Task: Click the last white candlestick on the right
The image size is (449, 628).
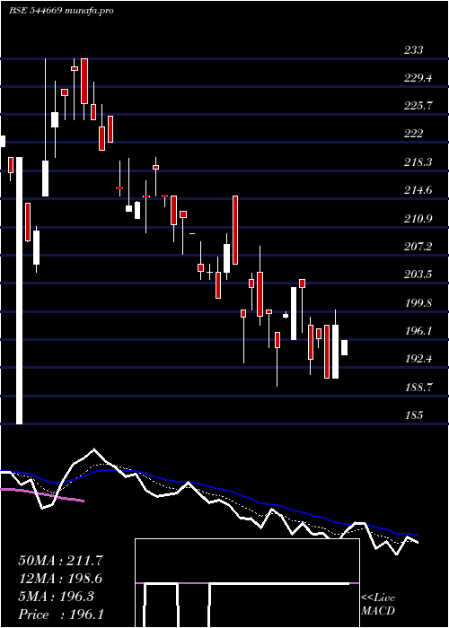Action: tap(344, 347)
